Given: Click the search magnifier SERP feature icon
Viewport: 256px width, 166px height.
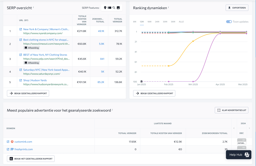Looking at the screenshot, I should pos(114,8).
